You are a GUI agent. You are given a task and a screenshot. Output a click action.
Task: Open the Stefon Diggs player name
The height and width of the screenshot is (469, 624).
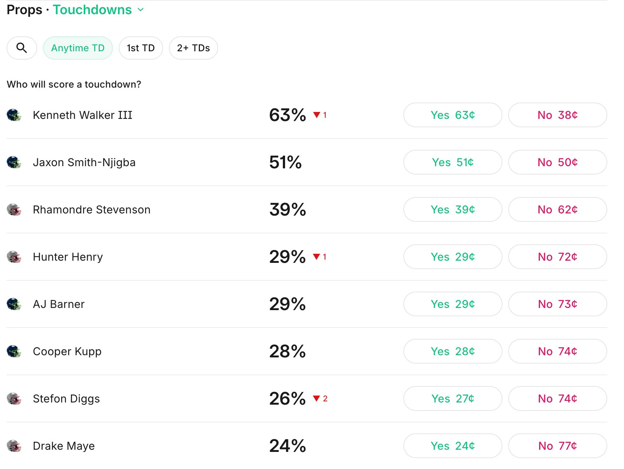tap(66, 399)
